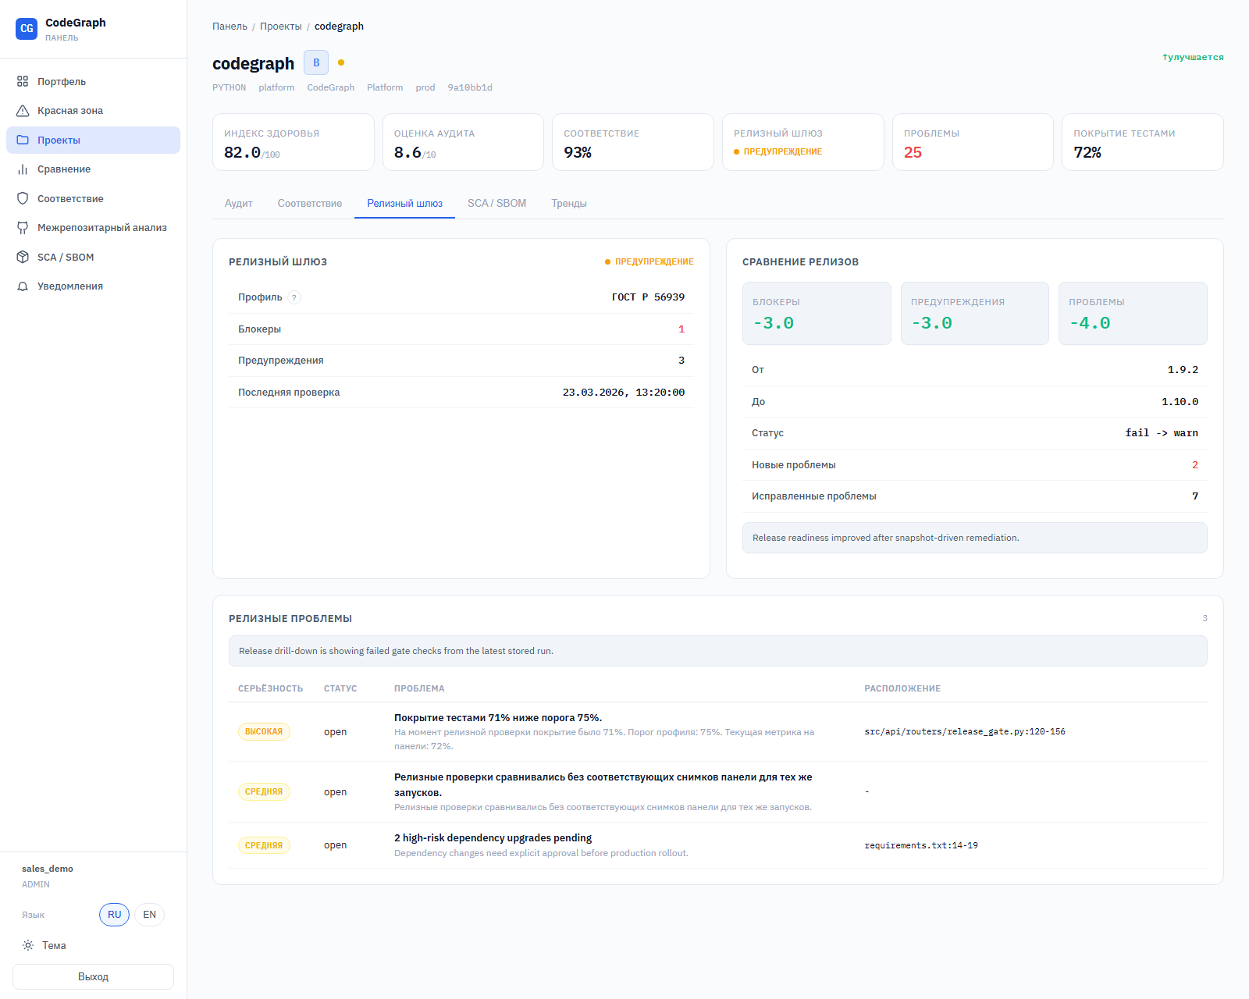Go to Проекты in the breadcrumb
The height and width of the screenshot is (999, 1249).
[280, 27]
